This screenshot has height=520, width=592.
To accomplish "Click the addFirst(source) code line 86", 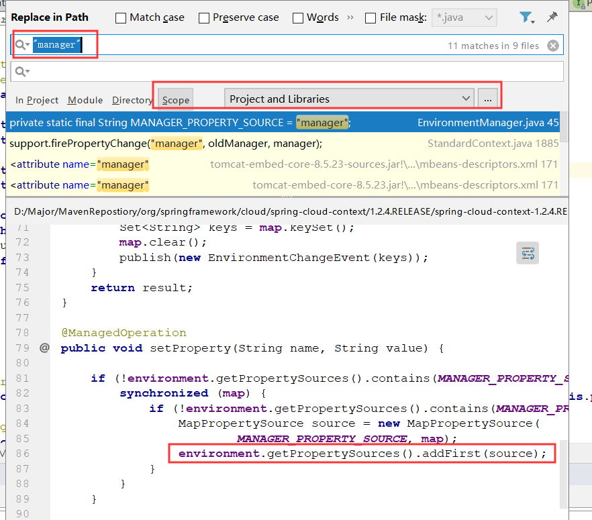I will point(362,454).
